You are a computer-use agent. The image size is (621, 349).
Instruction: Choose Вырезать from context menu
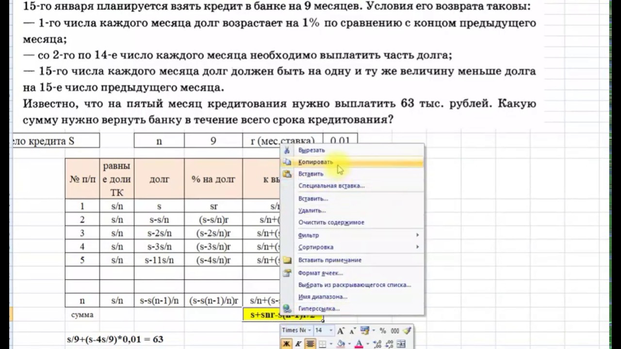(x=352, y=150)
